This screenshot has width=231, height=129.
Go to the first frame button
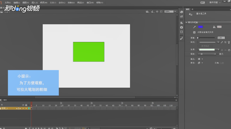pyautogui.click(x=33, y=128)
